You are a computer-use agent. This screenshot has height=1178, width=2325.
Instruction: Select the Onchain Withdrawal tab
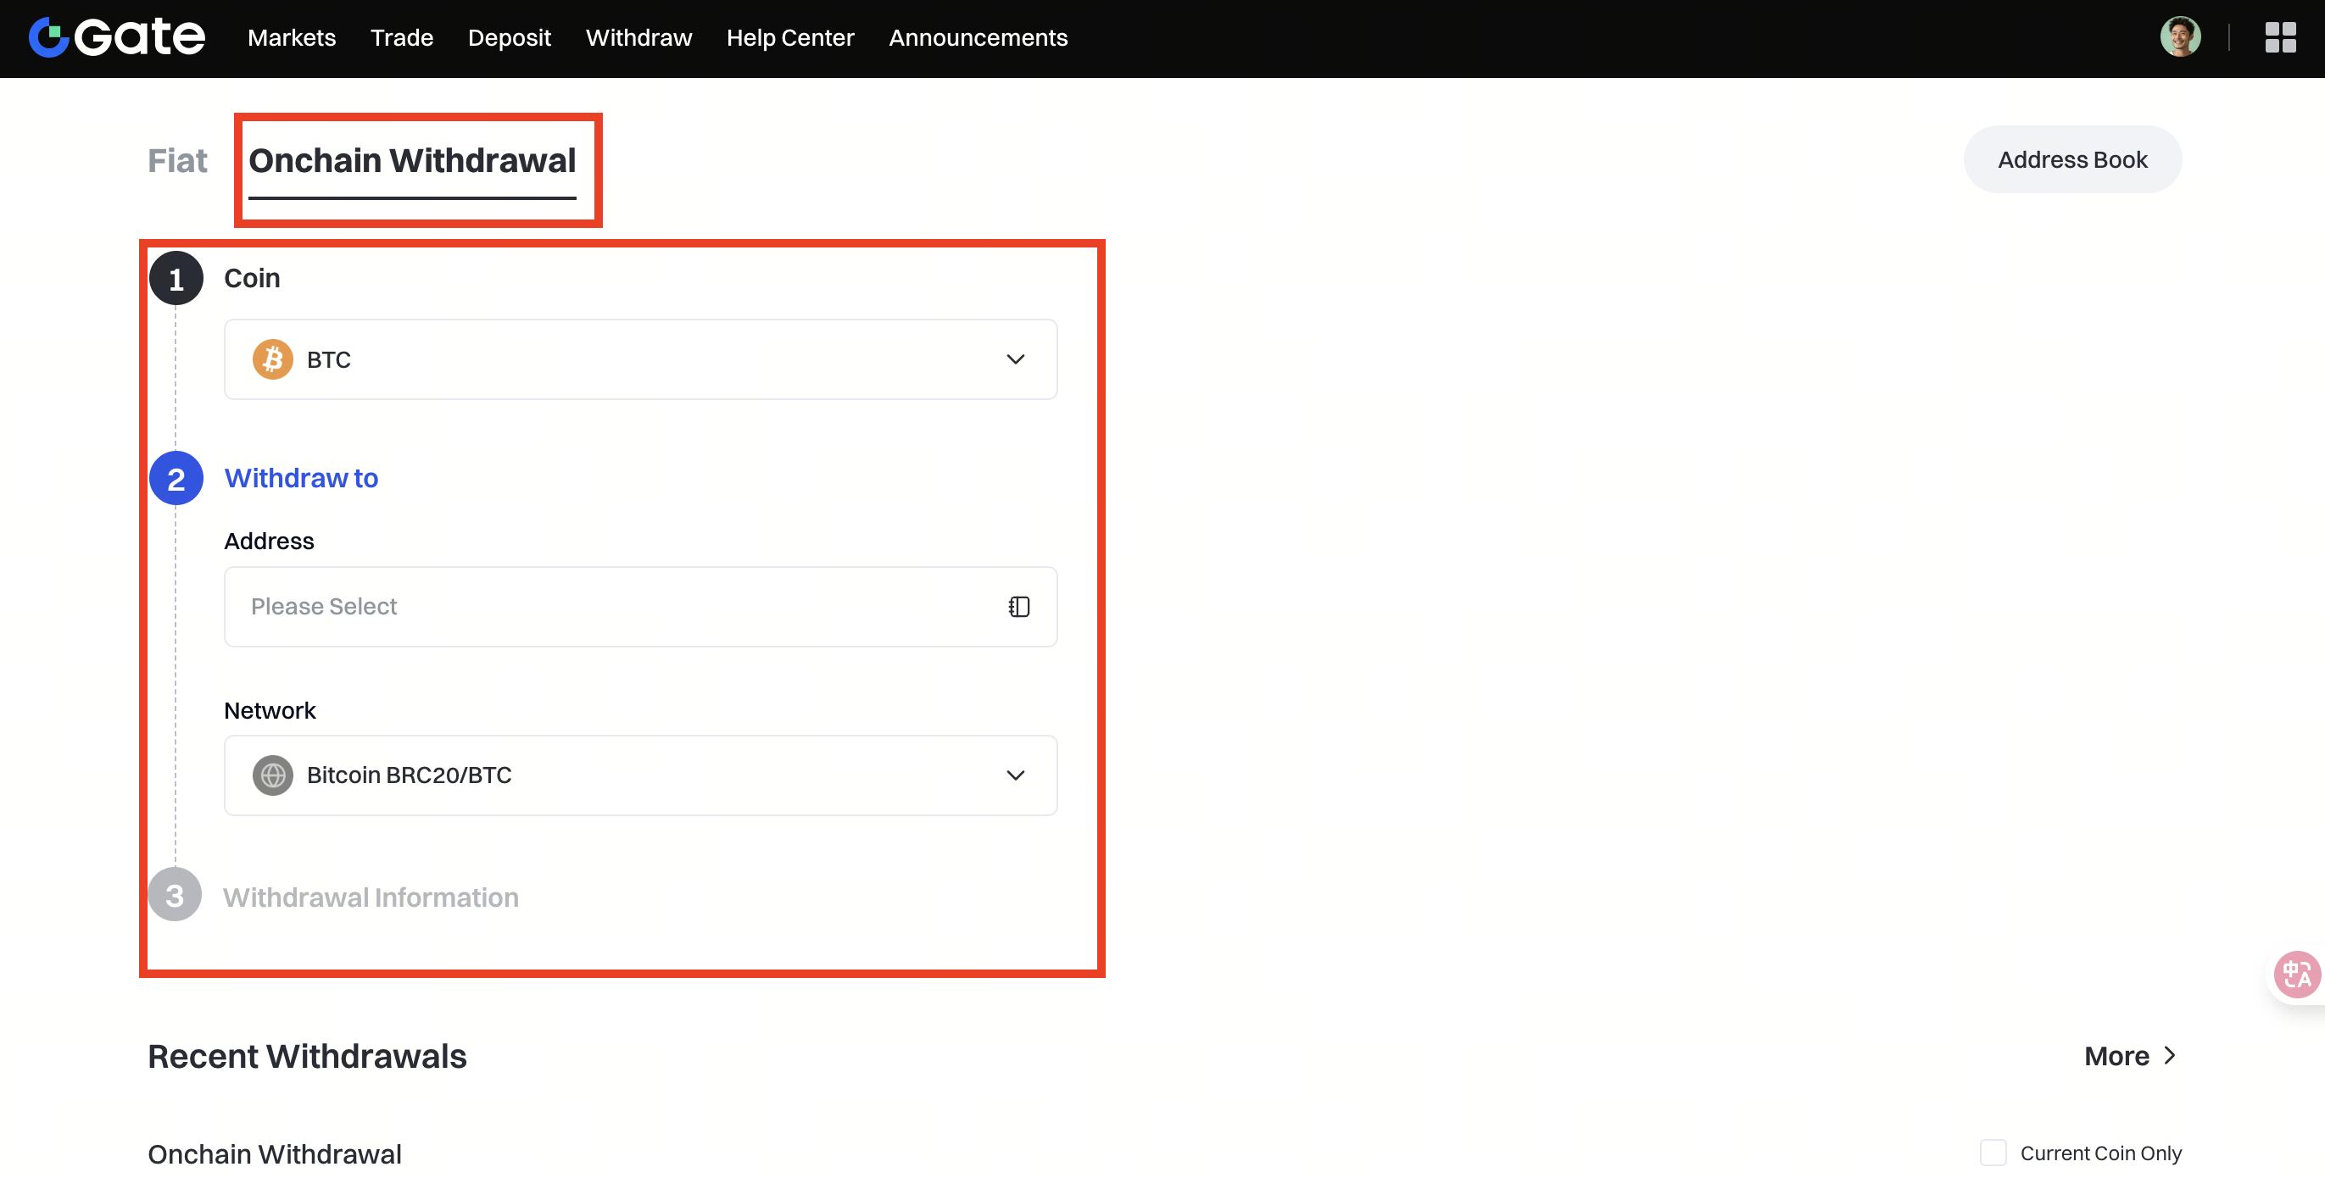(412, 160)
